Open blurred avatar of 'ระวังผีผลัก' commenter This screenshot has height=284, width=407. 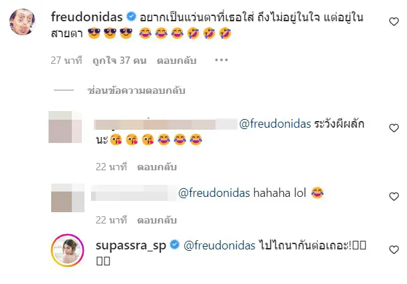tap(65, 127)
